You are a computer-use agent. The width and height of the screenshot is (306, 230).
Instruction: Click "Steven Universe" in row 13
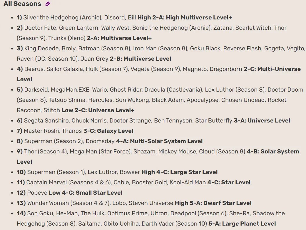(151, 203)
